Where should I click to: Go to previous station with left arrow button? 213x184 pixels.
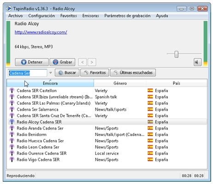coord(83,62)
